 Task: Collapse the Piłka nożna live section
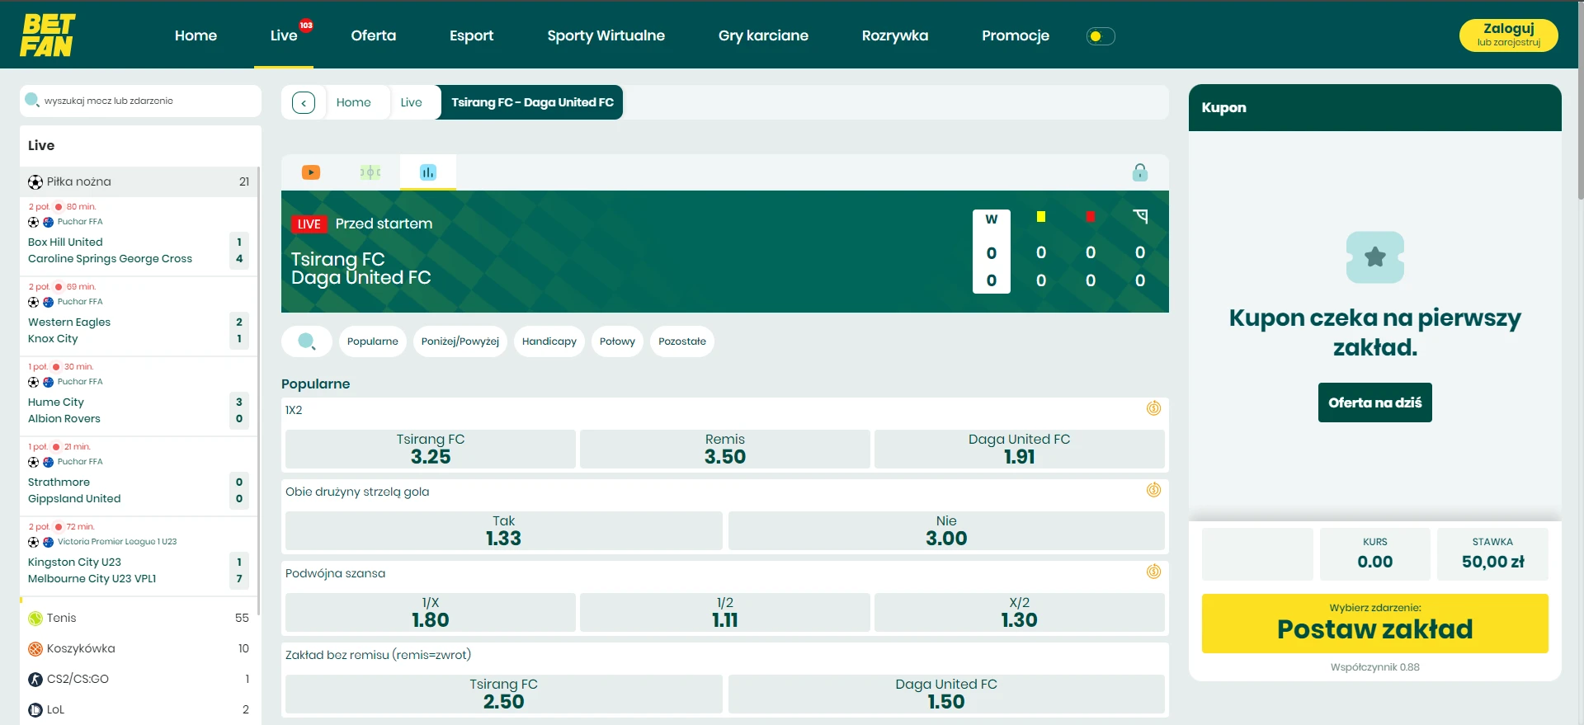pyautogui.click(x=139, y=181)
